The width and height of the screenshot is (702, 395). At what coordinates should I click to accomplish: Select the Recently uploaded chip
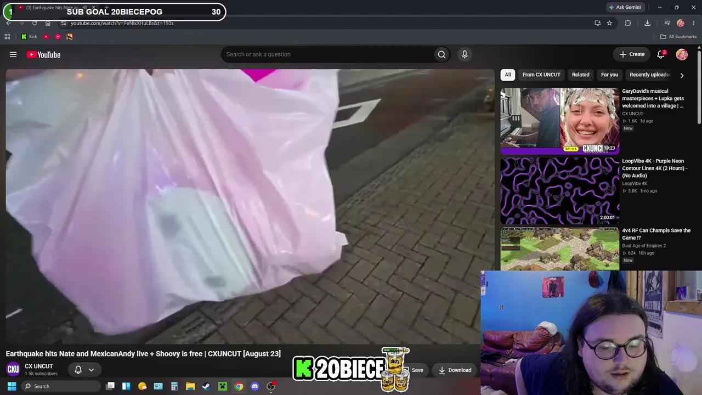pos(650,75)
